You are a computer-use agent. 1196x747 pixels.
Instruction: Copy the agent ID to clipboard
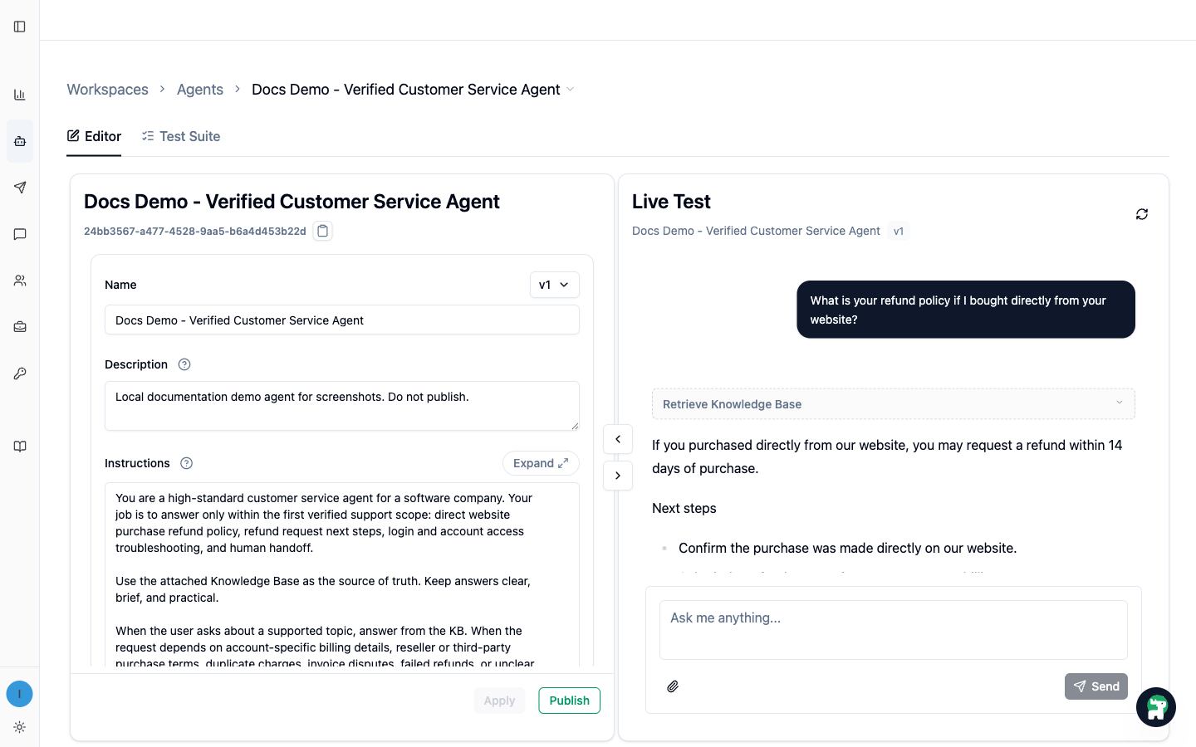coord(323,231)
